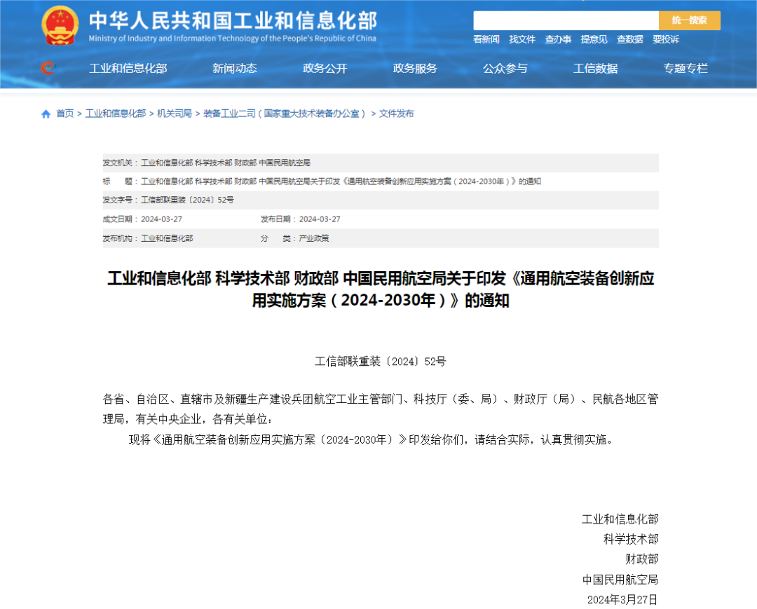Select the 政务公开 navigation tab
The width and height of the screenshot is (757, 609).
pyautogui.click(x=325, y=68)
